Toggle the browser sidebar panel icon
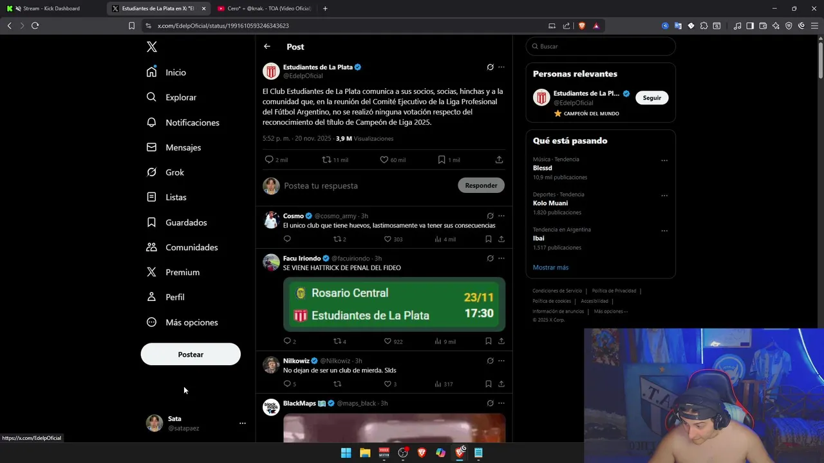Image resolution: width=824 pixels, height=463 pixels. pyautogui.click(x=750, y=26)
